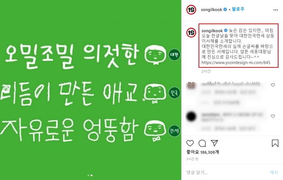The height and width of the screenshot is (180, 283).
Task: Click the songilkook profile avatar in the header
Action: coord(191,10)
